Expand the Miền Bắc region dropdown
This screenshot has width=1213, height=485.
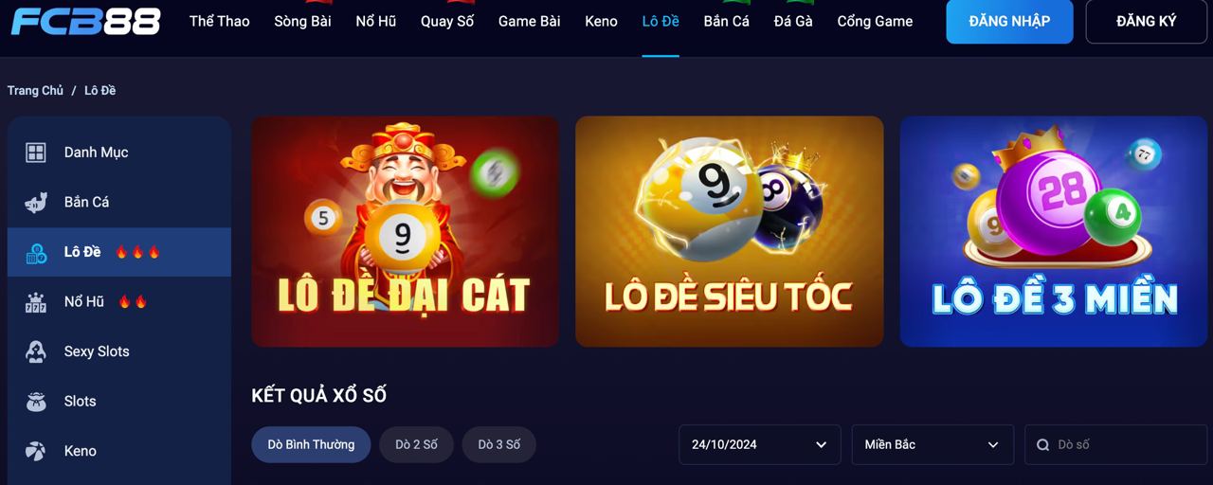click(x=932, y=444)
